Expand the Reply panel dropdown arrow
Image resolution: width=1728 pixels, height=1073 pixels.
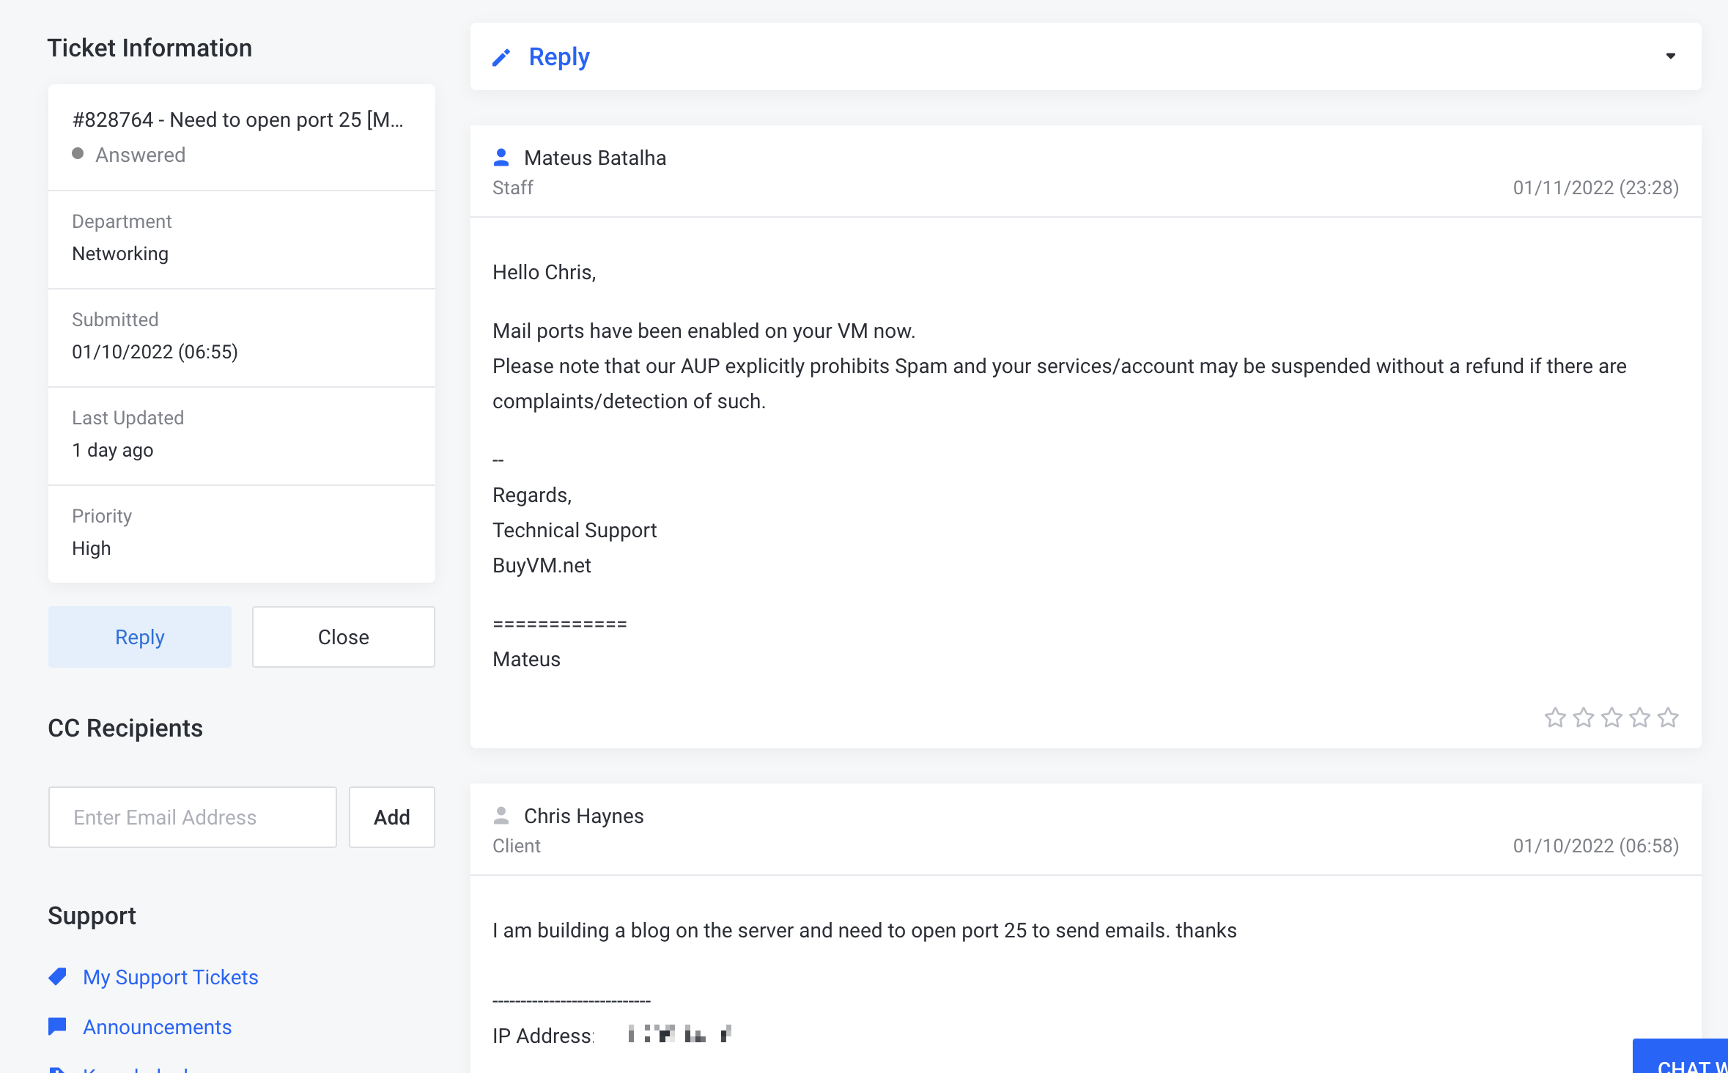click(x=1670, y=56)
